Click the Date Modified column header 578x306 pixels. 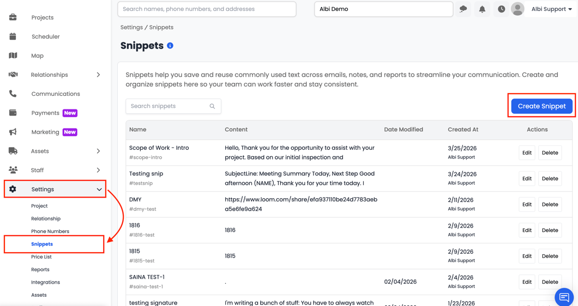point(404,130)
